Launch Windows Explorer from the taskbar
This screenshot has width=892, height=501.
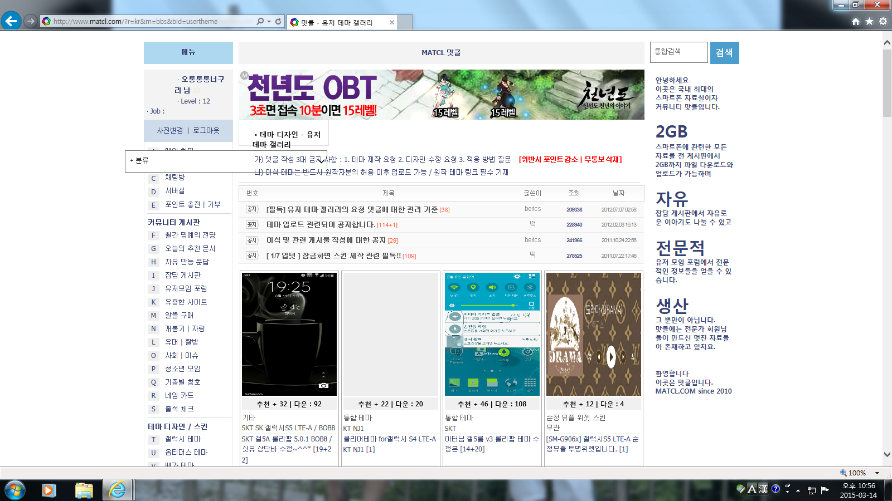pos(84,490)
